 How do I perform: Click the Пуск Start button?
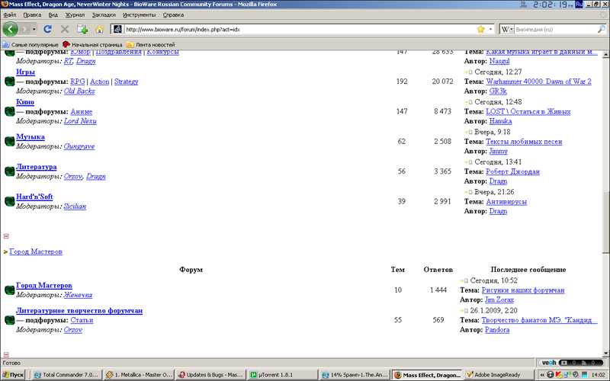[x=13, y=375]
